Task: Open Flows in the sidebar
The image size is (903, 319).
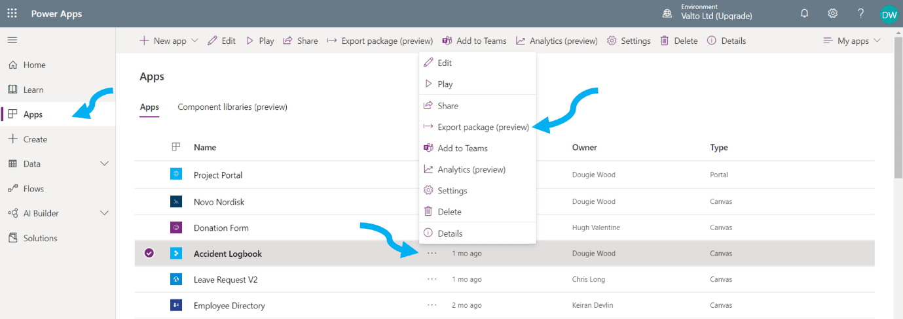Action: point(34,189)
